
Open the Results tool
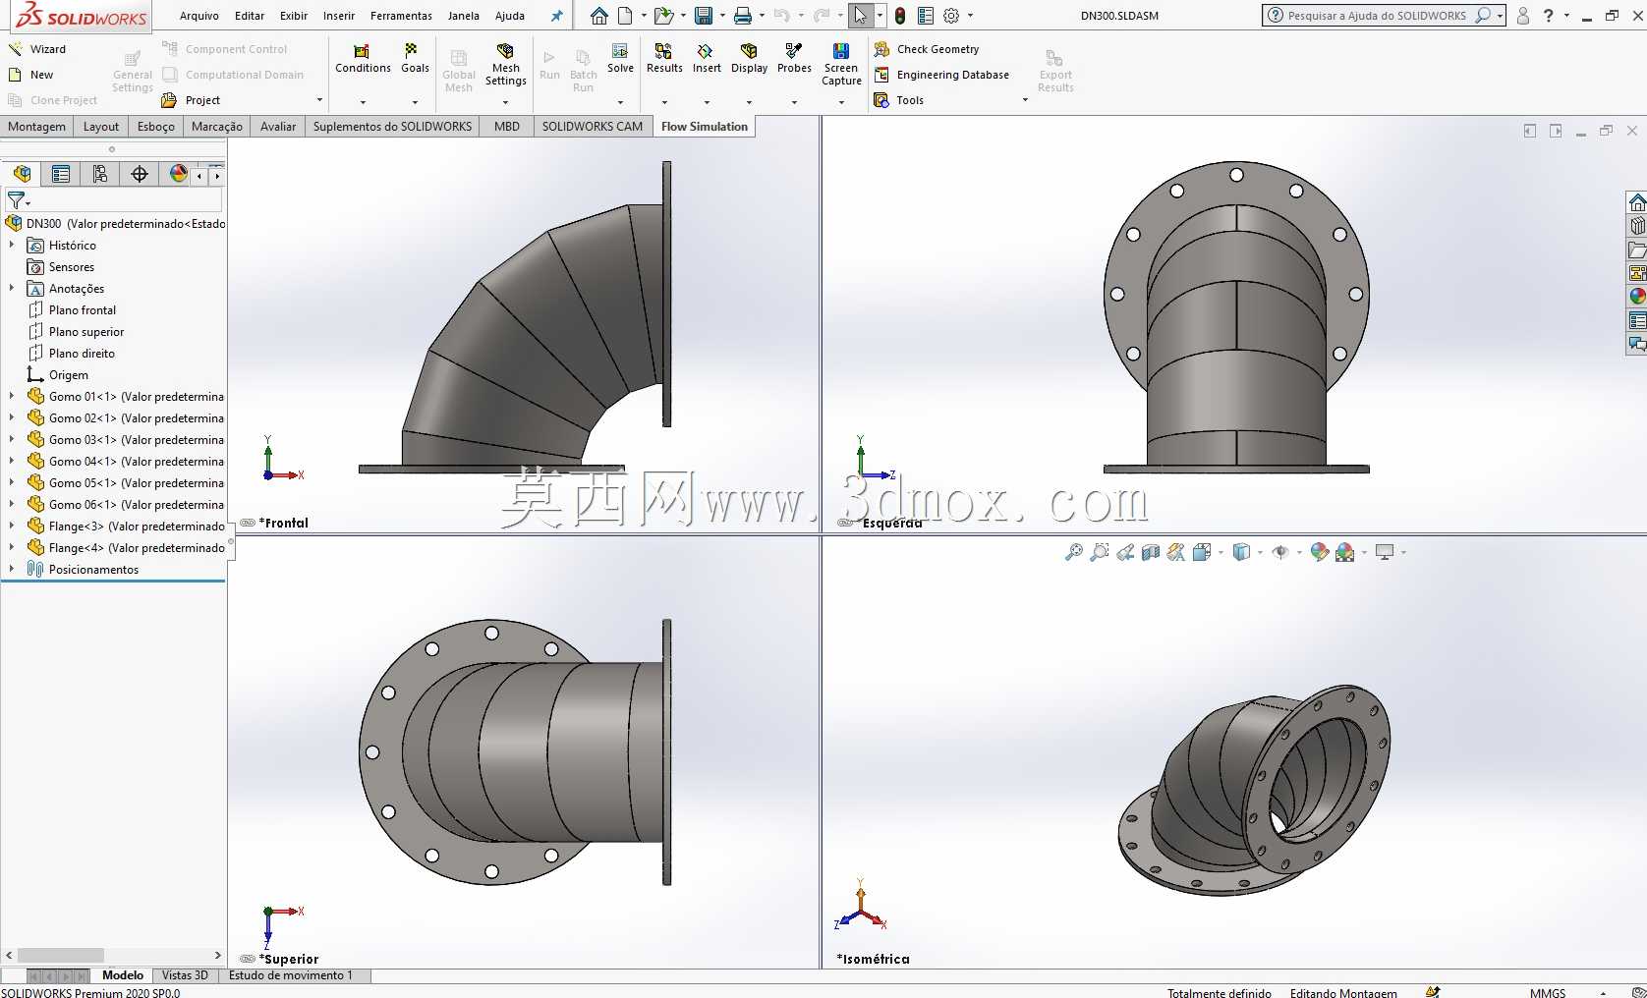[664, 59]
